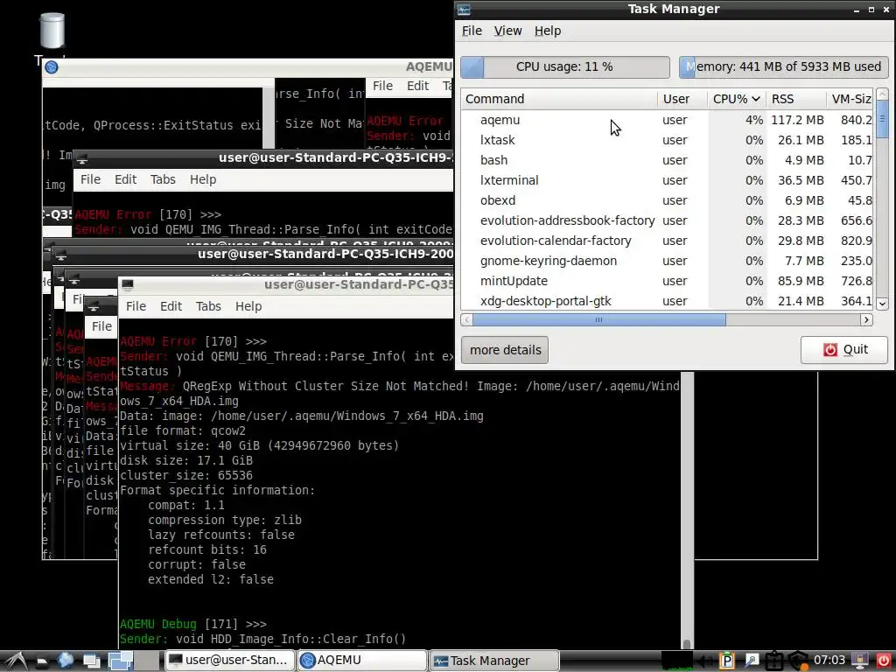Select the lxtask process row

(668, 140)
